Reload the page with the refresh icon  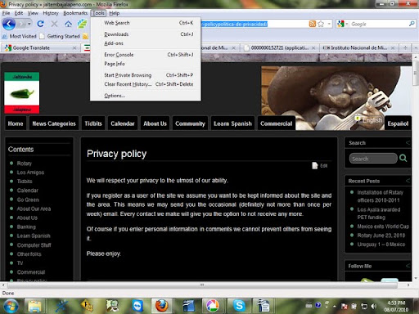pos(40,24)
